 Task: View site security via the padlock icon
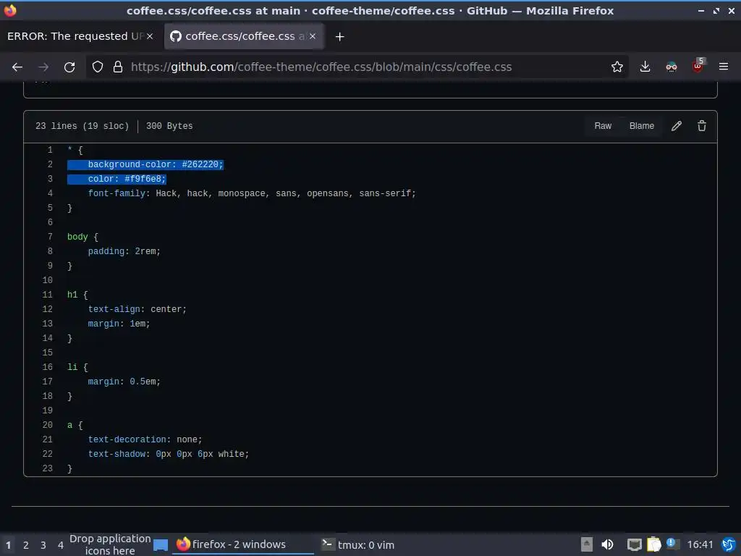tap(118, 67)
